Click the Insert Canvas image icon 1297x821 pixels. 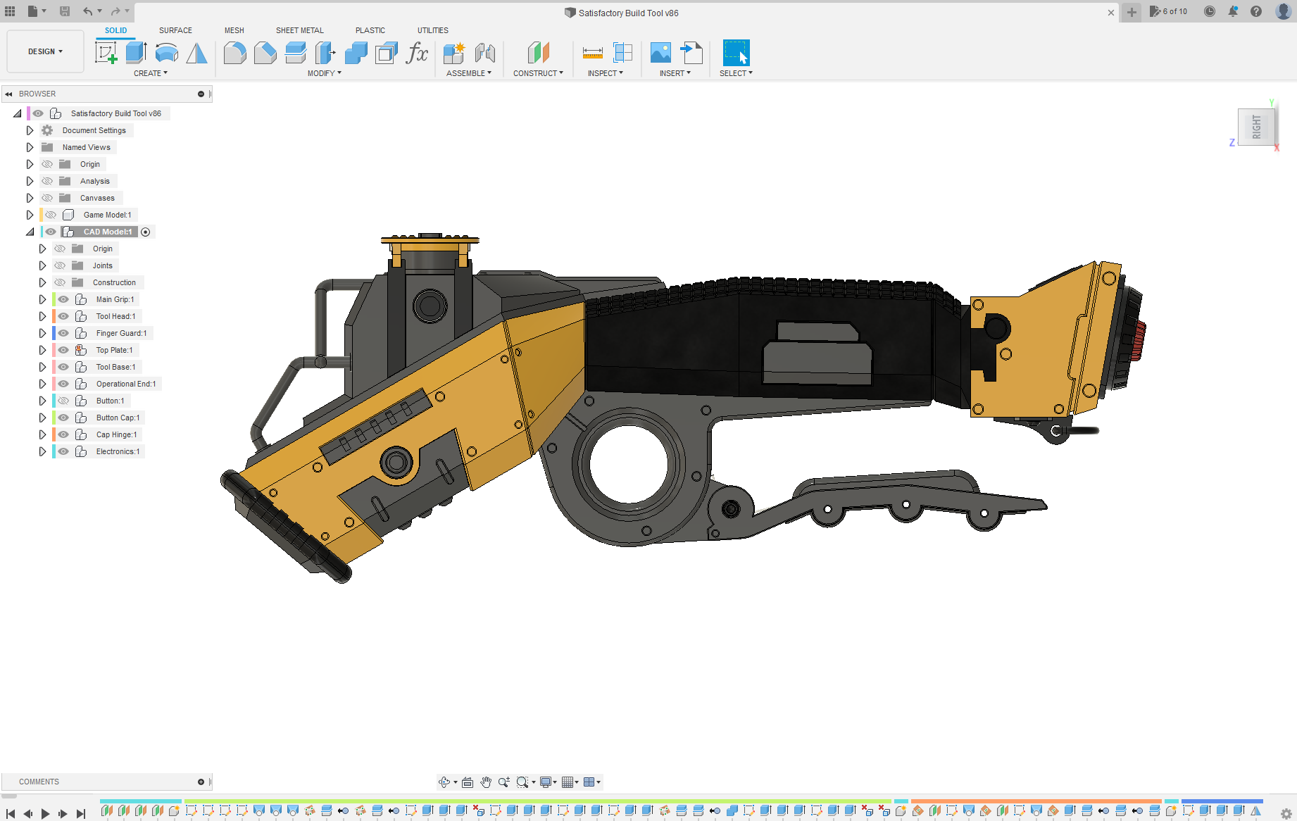pyautogui.click(x=660, y=53)
